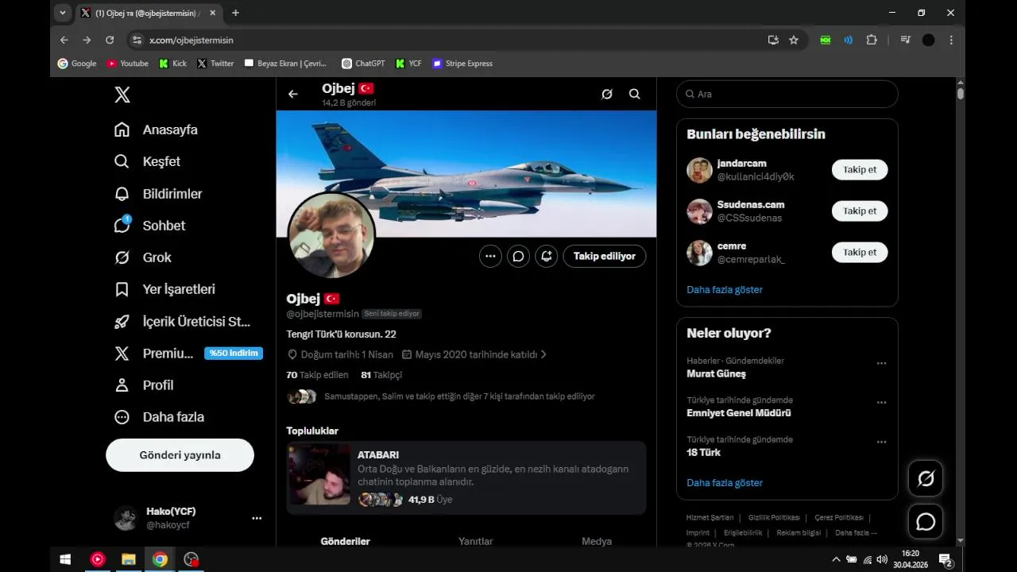1017x572 pixels.
Task: Search within profile magnifier icon
Action: point(635,94)
